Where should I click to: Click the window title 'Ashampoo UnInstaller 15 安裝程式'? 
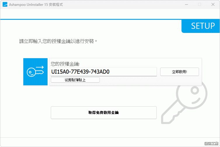tap(36, 5)
